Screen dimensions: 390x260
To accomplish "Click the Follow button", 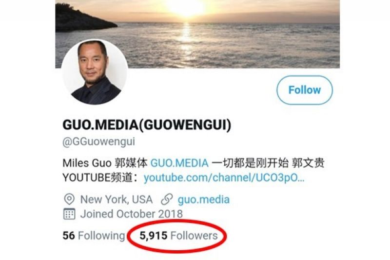I will [304, 90].
